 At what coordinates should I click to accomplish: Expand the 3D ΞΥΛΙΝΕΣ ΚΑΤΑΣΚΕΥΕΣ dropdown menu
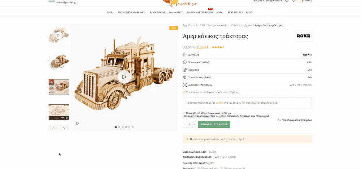(x=132, y=12)
